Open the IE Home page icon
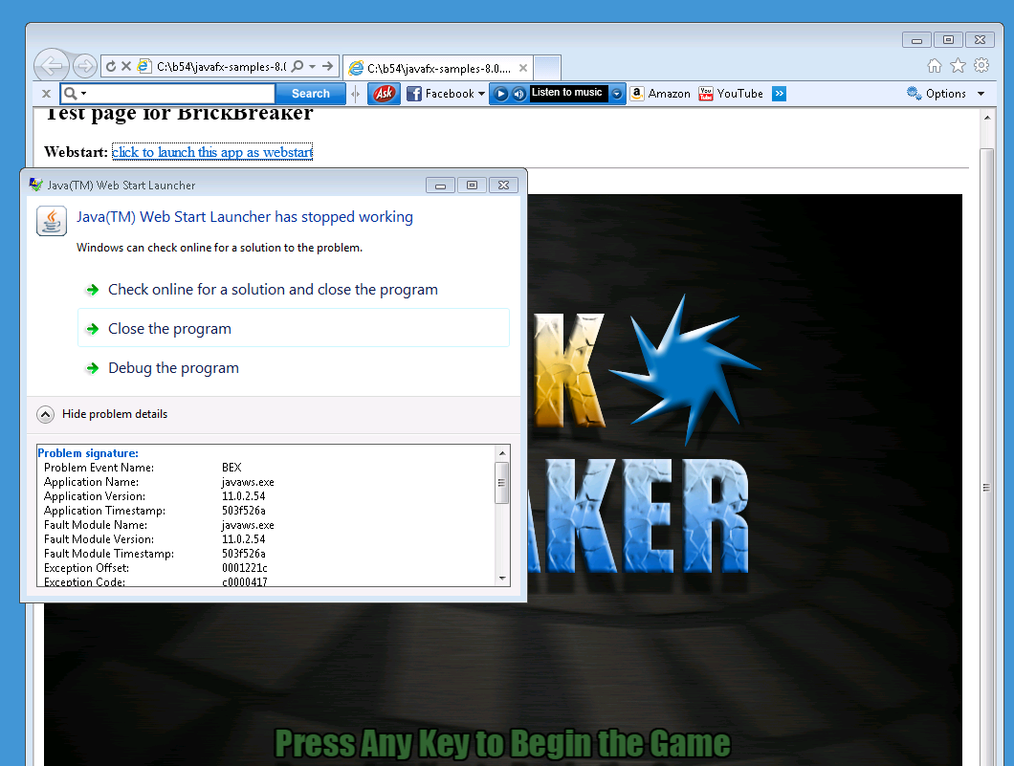 click(x=935, y=66)
